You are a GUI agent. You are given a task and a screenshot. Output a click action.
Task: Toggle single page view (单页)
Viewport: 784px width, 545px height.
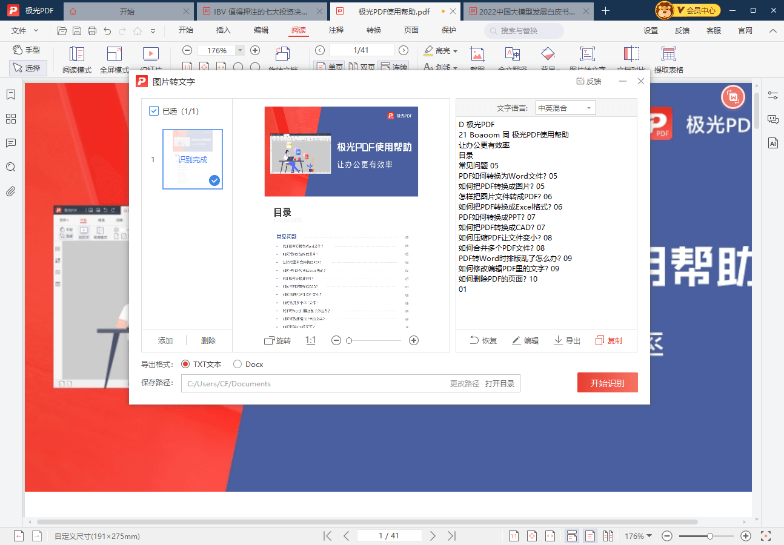coord(329,67)
